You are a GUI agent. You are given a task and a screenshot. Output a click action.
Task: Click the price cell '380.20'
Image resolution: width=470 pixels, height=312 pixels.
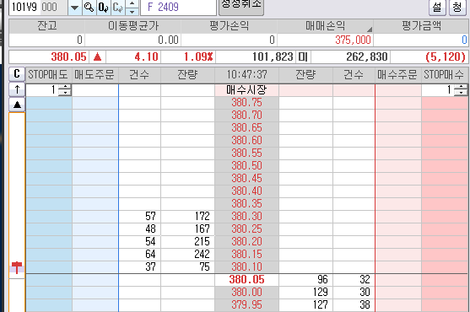tap(246, 242)
